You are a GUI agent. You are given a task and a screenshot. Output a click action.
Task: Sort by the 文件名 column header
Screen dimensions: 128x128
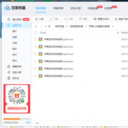click(x=43, y=33)
